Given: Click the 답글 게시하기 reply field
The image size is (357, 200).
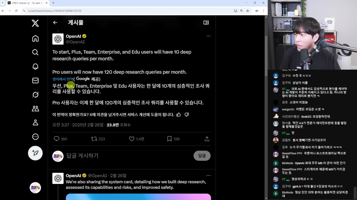Looking at the screenshot, I should [82, 156].
